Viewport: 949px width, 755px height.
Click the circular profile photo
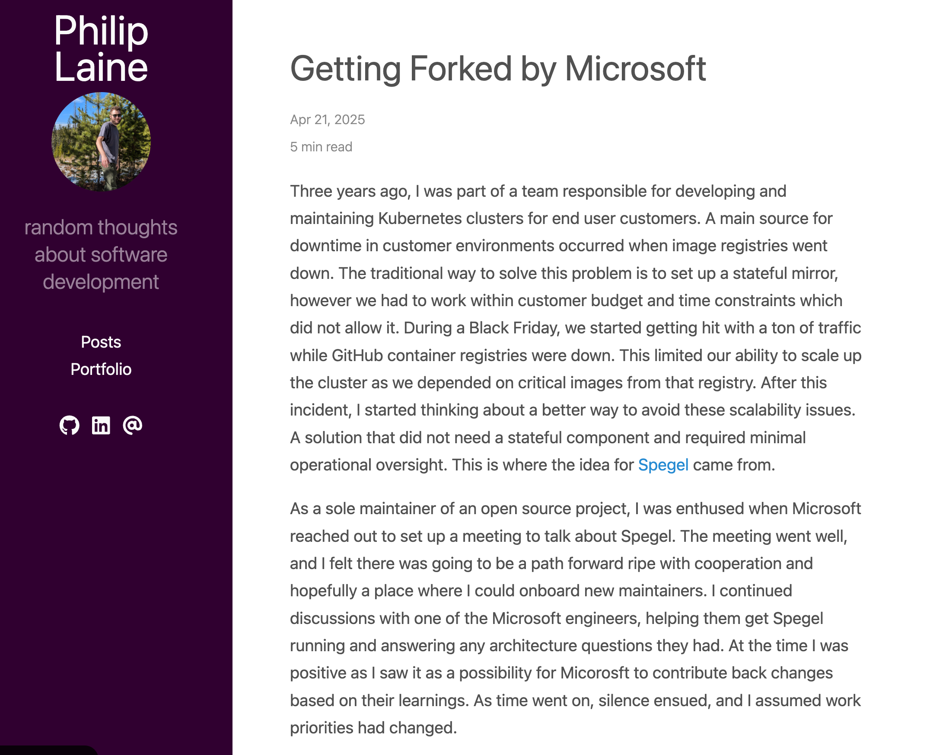101,142
